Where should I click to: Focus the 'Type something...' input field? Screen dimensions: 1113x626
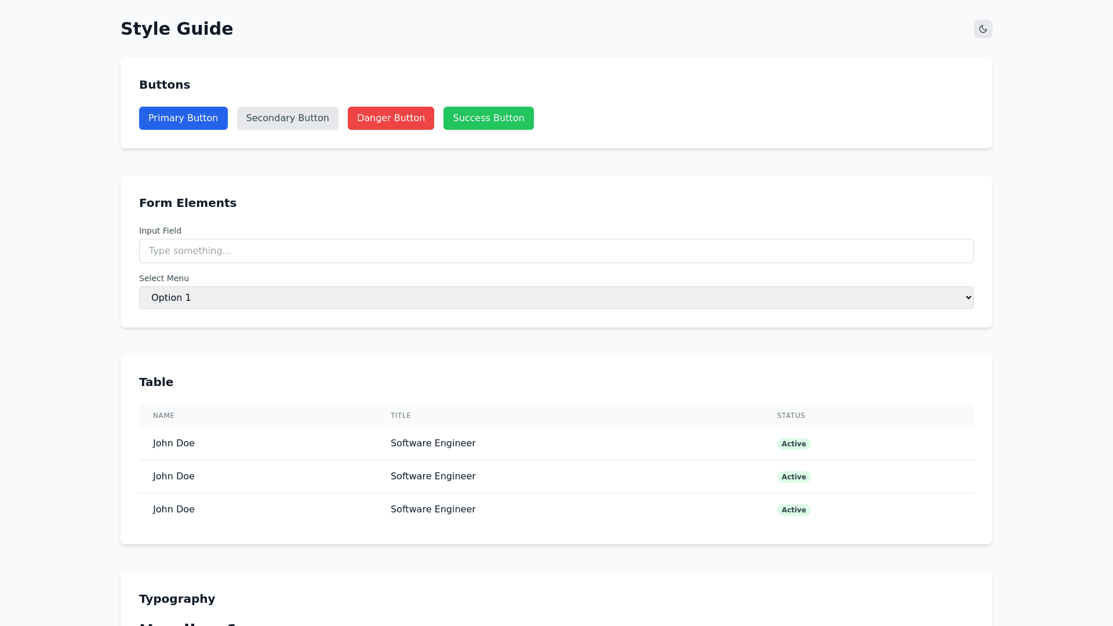(555, 251)
